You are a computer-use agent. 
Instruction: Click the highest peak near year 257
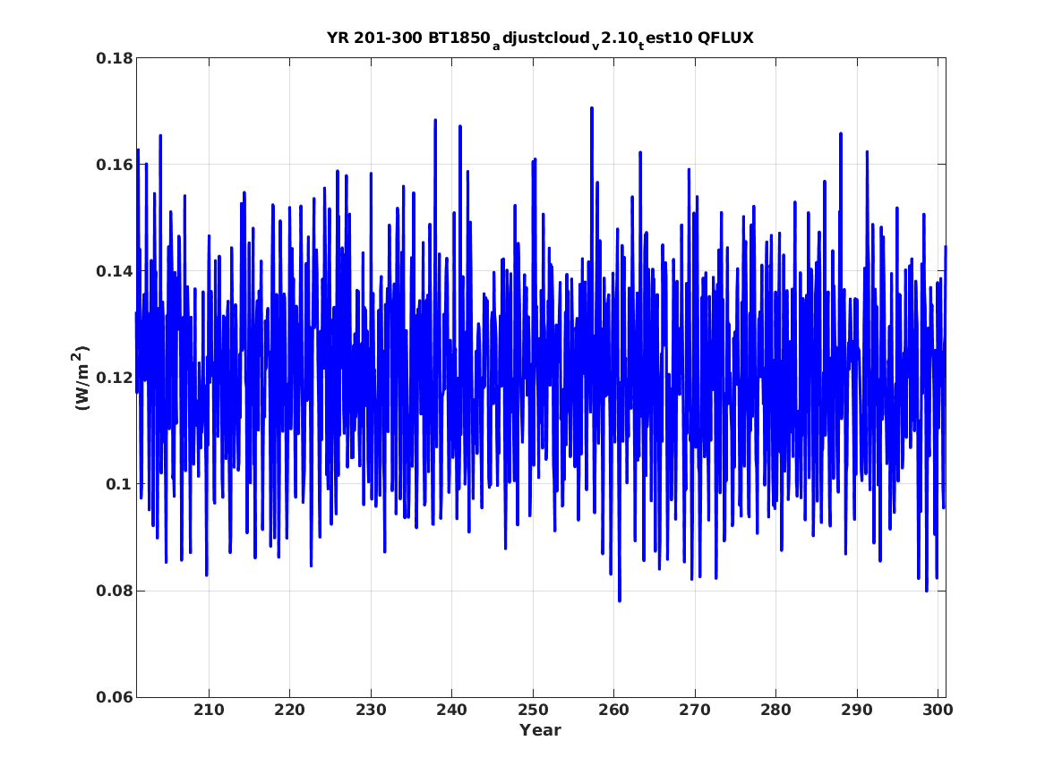(592, 108)
